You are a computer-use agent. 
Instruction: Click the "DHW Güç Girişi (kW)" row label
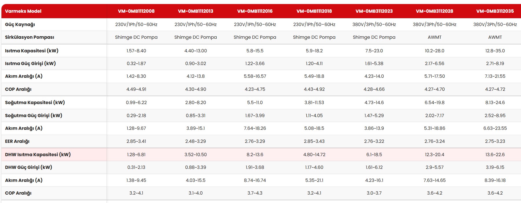tap(28, 167)
